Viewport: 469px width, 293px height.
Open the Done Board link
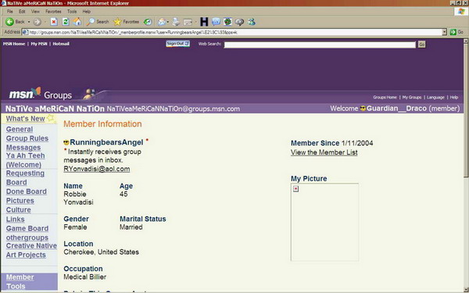coord(27,191)
